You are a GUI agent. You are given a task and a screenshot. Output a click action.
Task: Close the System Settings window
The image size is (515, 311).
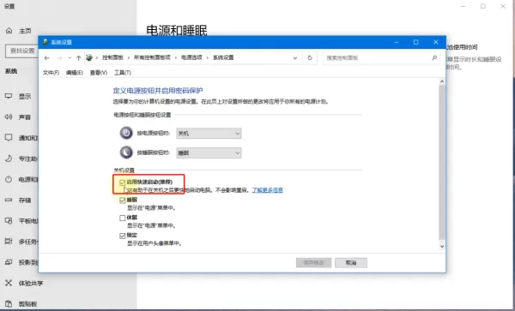tap(436, 42)
